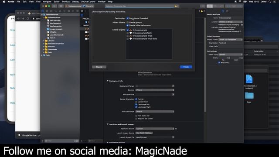Toggle "Copy items if needed" checkbox

click(x=128, y=18)
